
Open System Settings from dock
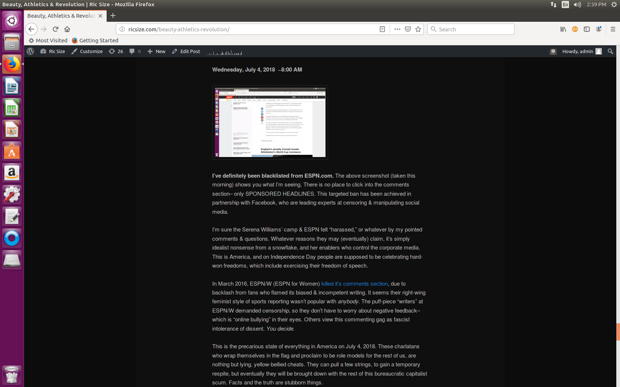[12, 195]
